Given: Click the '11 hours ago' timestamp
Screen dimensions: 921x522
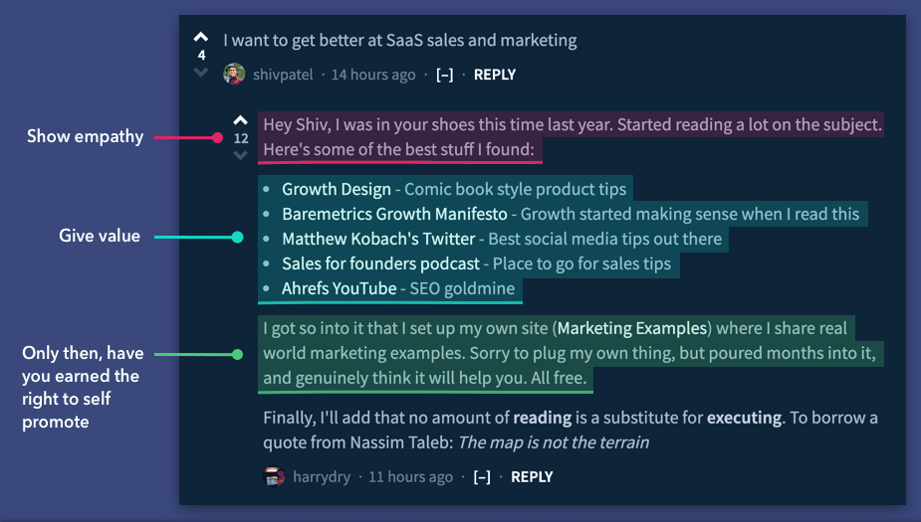Looking at the screenshot, I should [x=410, y=477].
